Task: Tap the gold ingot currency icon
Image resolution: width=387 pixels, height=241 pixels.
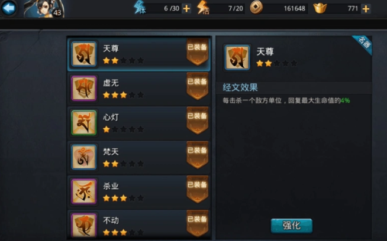Action: coord(320,8)
